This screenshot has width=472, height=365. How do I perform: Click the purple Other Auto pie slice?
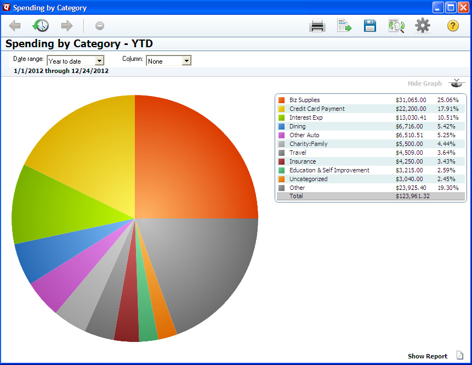click(69, 277)
